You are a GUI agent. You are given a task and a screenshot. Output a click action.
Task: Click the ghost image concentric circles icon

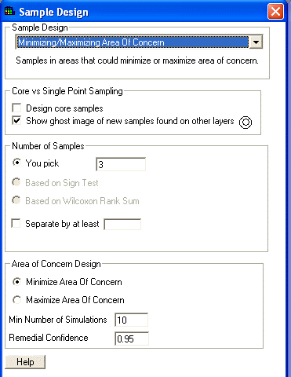pyautogui.click(x=246, y=123)
